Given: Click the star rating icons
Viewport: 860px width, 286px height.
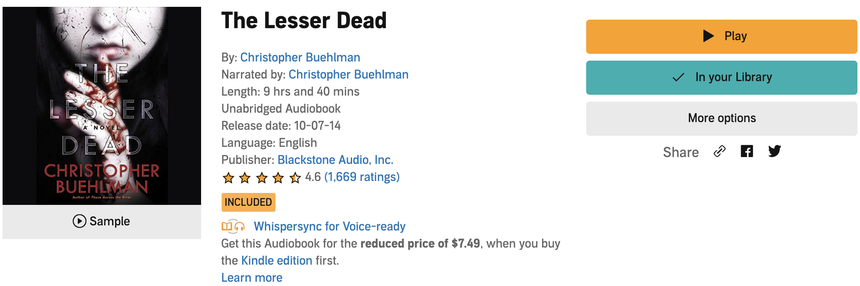Looking at the screenshot, I should tap(261, 178).
